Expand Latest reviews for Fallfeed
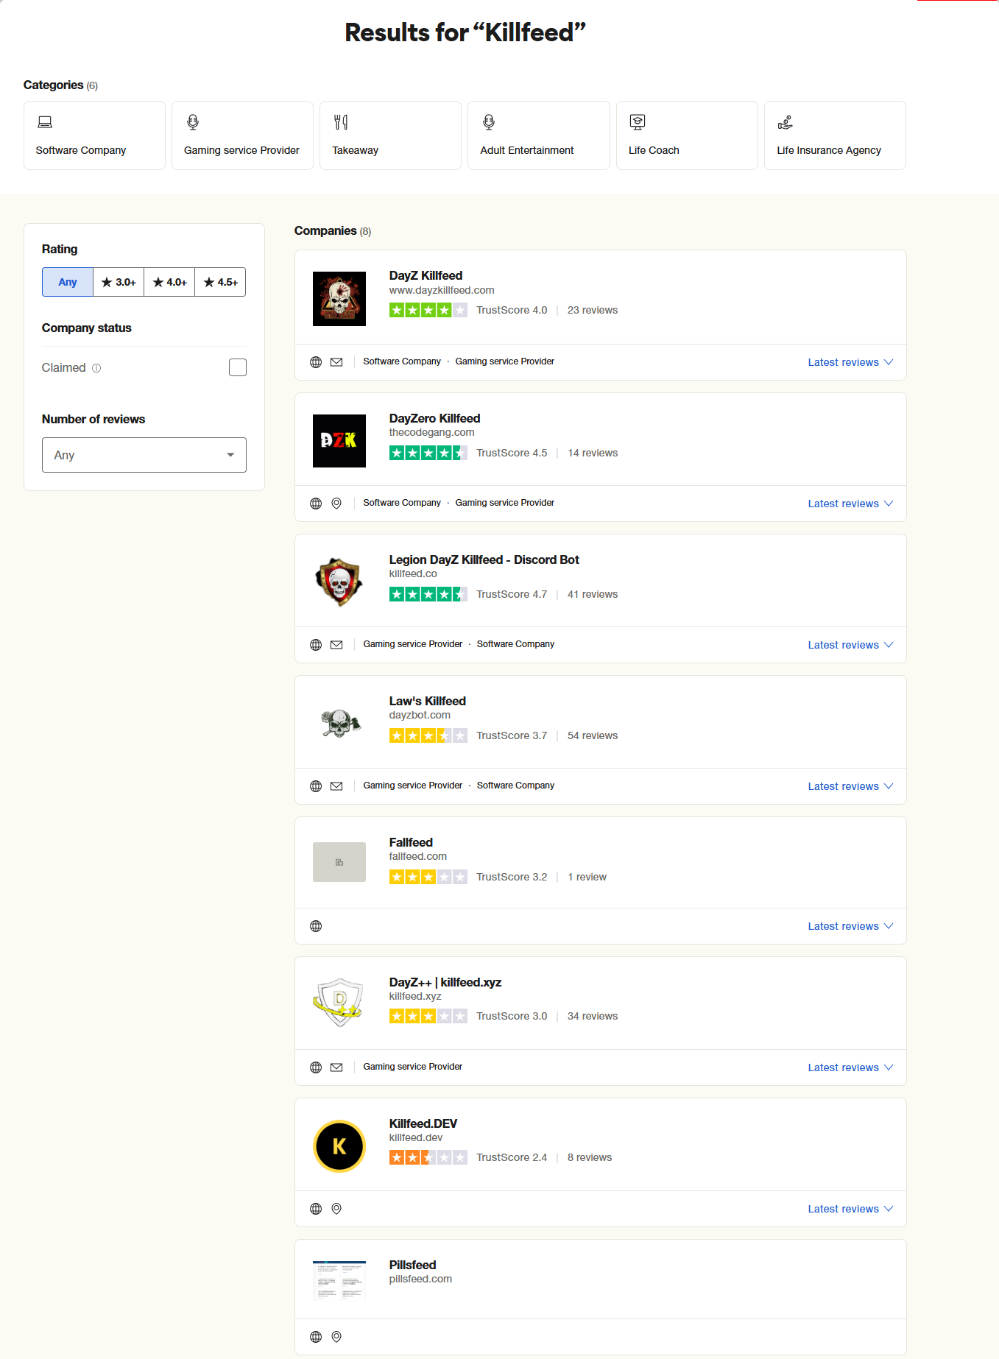The image size is (999, 1359). click(x=850, y=926)
